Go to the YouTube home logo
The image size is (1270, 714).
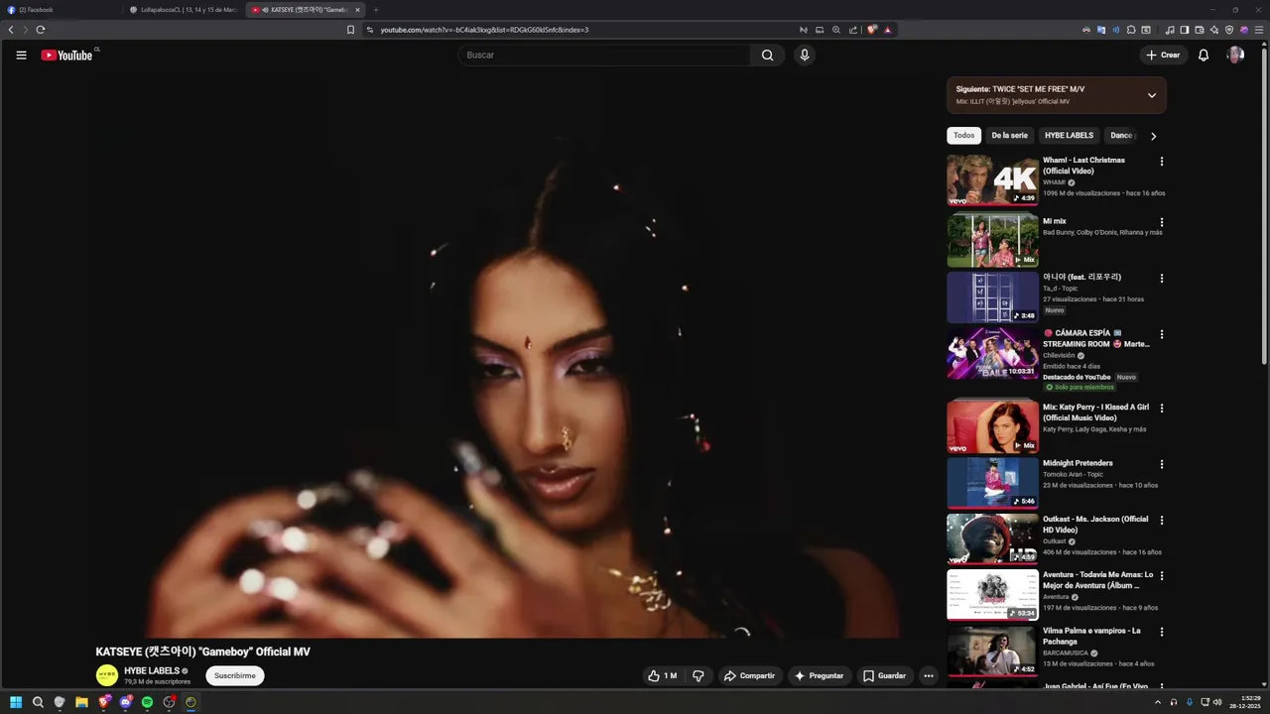(x=66, y=56)
